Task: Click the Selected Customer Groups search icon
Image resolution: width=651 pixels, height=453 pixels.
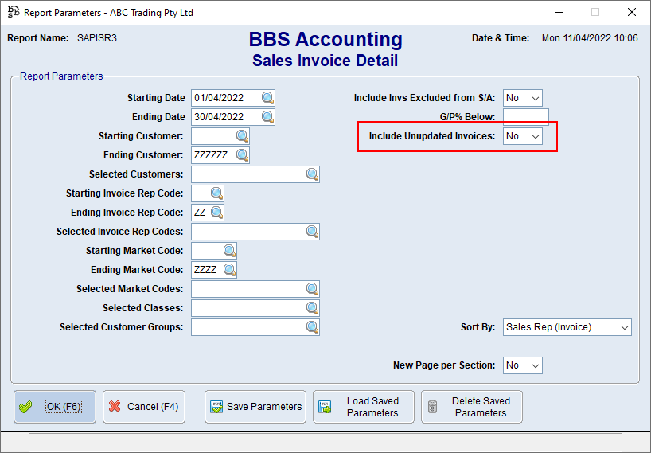Action: click(312, 327)
